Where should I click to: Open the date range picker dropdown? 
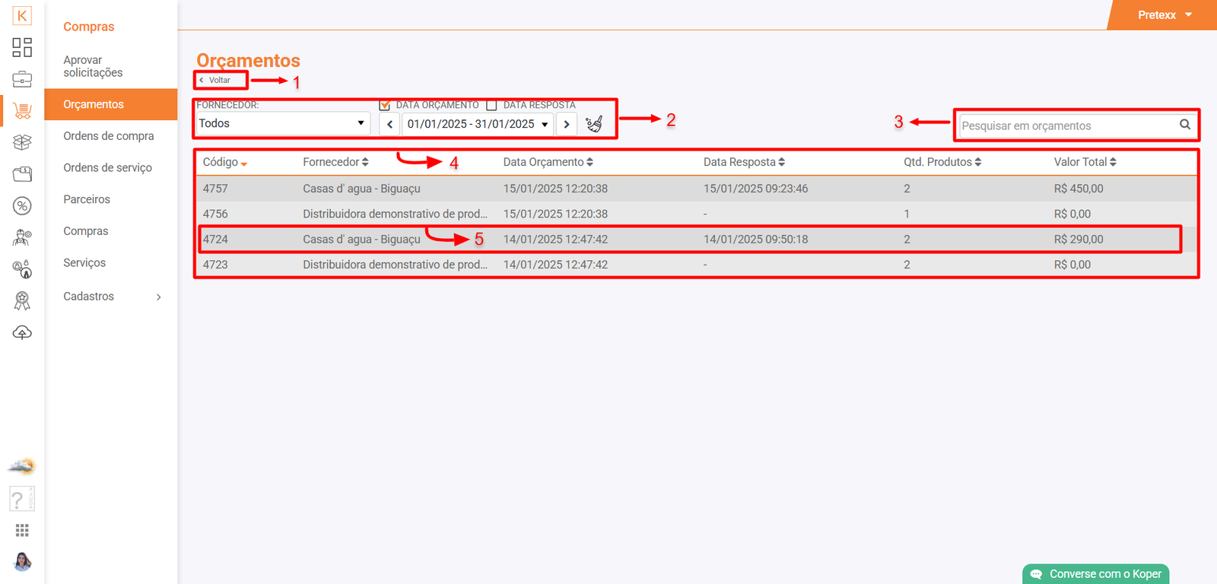click(477, 124)
